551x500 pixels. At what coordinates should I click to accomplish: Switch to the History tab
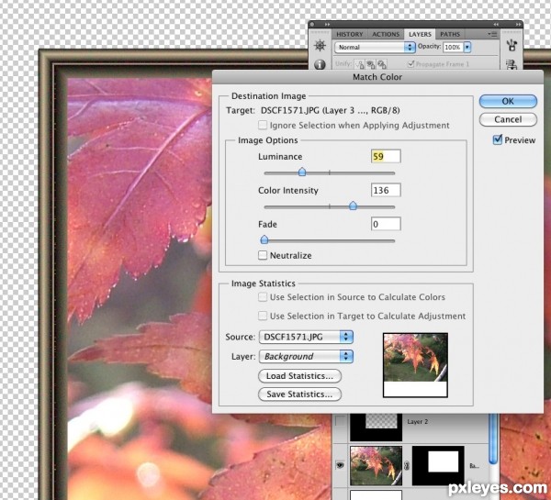pyautogui.click(x=349, y=34)
